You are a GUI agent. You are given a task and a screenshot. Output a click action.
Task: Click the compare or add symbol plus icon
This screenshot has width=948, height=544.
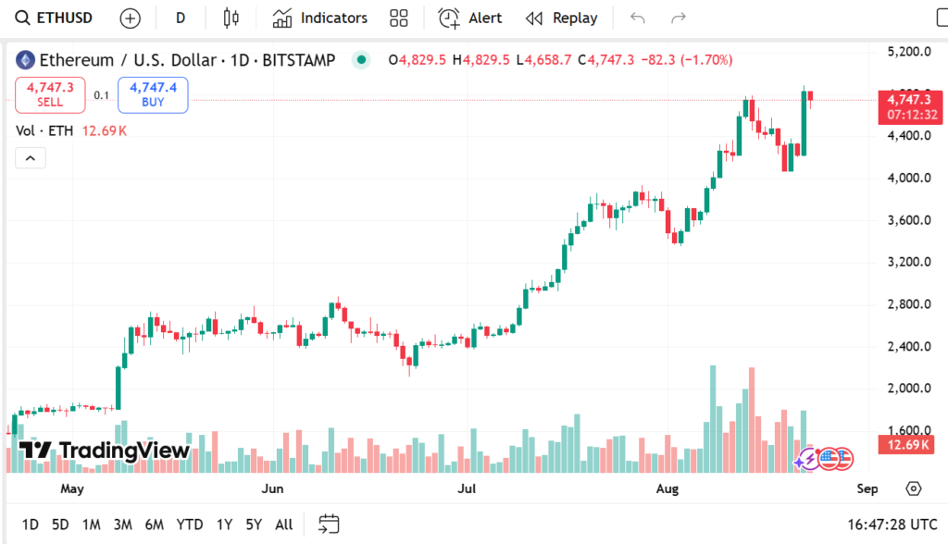pos(131,18)
